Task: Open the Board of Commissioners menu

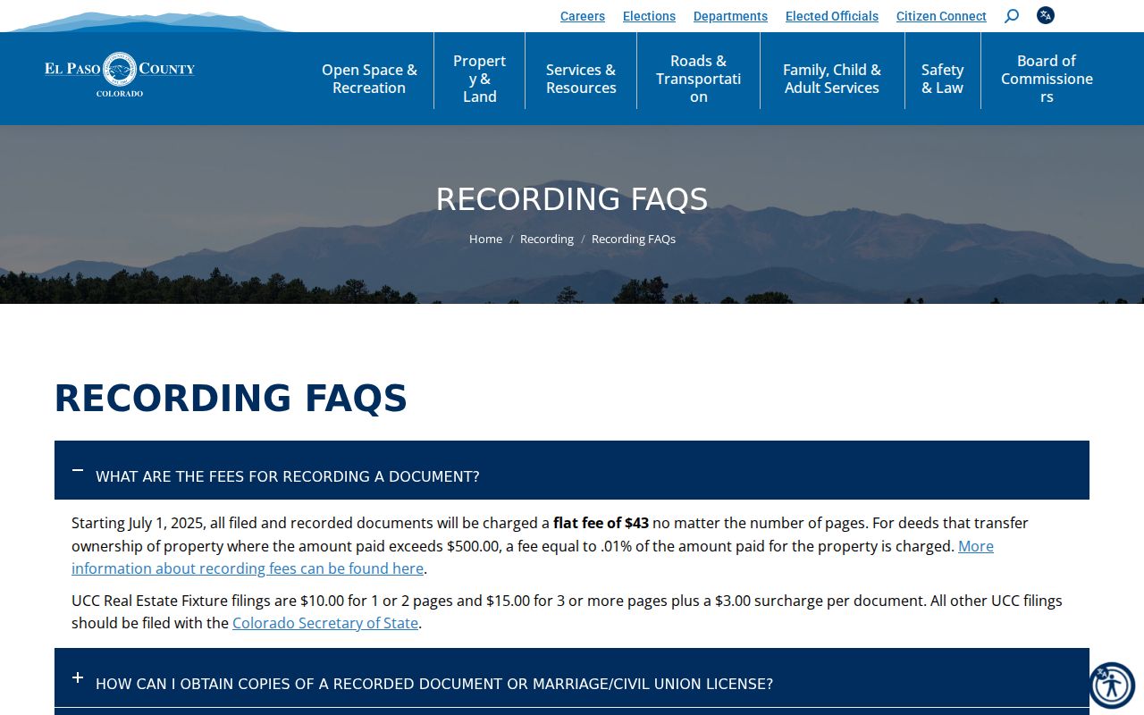Action: (1047, 79)
